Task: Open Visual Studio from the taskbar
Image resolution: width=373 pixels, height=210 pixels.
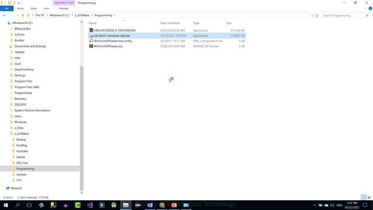Action: tap(89, 205)
